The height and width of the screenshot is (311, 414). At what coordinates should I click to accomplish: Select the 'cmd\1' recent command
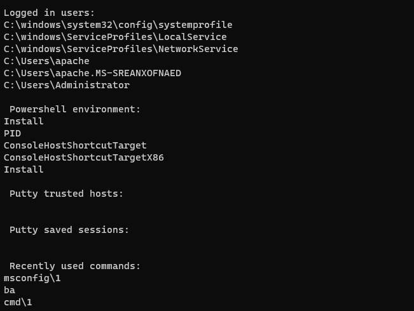18,302
